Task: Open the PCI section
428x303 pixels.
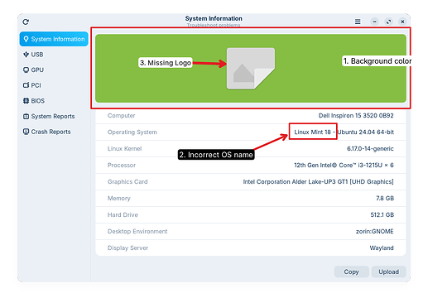Action: click(54, 85)
